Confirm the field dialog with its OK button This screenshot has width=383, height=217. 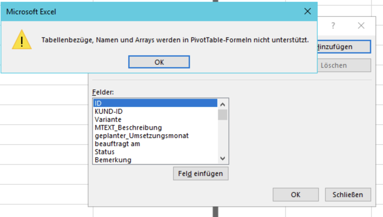click(x=296, y=195)
